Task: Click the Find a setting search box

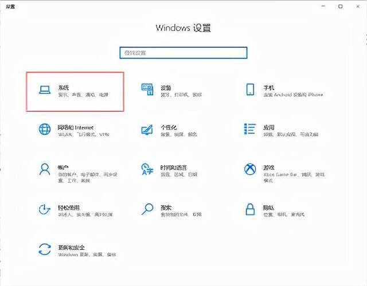Action: coord(183,53)
